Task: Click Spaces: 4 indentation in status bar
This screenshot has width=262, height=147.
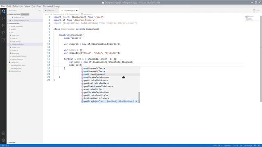Action: (x=228, y=146)
